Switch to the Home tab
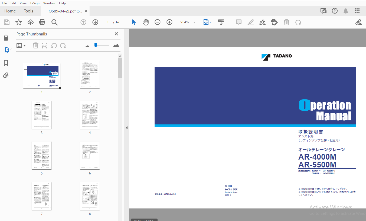The image size is (366, 221). [x=10, y=11]
